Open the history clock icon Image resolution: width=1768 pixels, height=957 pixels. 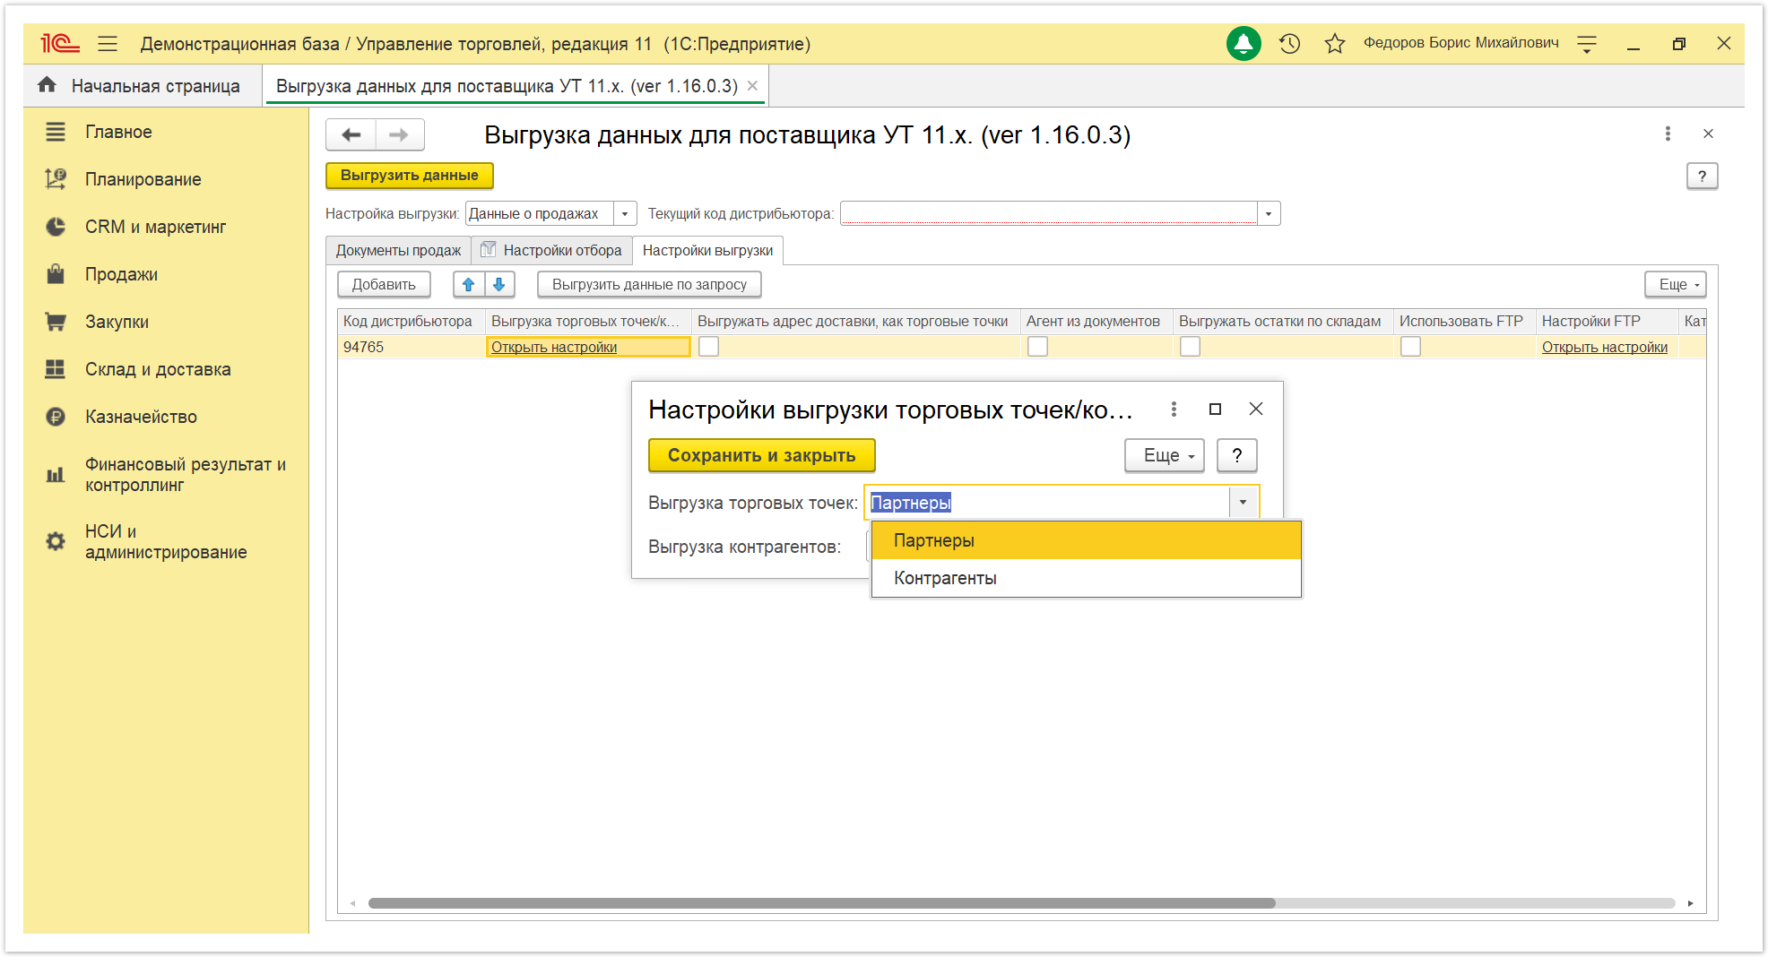coord(1289,43)
